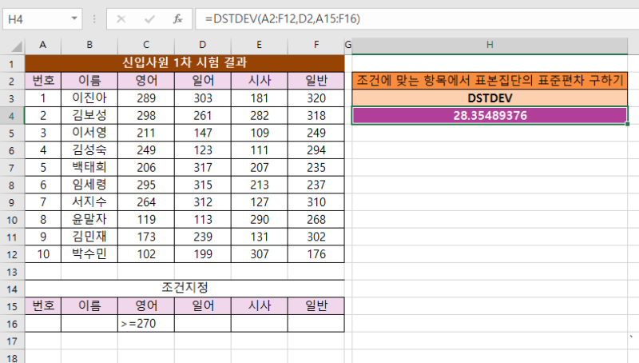
Task: Select row 1 header
Action: coord(12,64)
